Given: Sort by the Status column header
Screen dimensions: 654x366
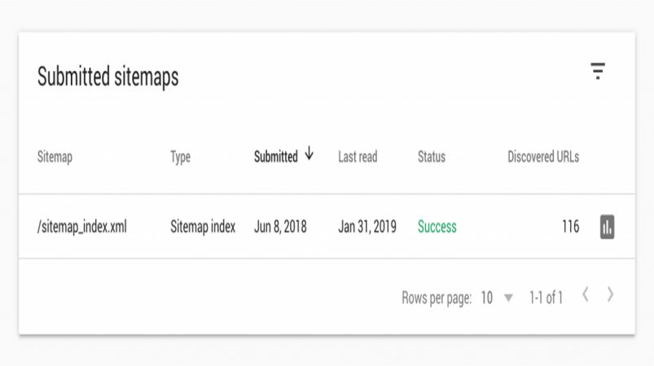Looking at the screenshot, I should pyautogui.click(x=432, y=157).
